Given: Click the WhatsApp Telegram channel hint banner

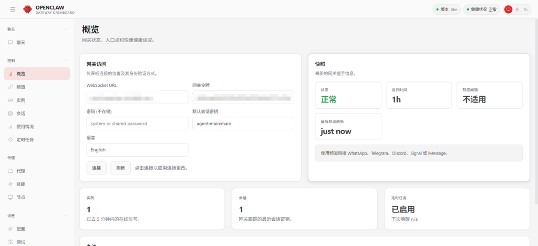Looking at the screenshot, I should point(419,153).
